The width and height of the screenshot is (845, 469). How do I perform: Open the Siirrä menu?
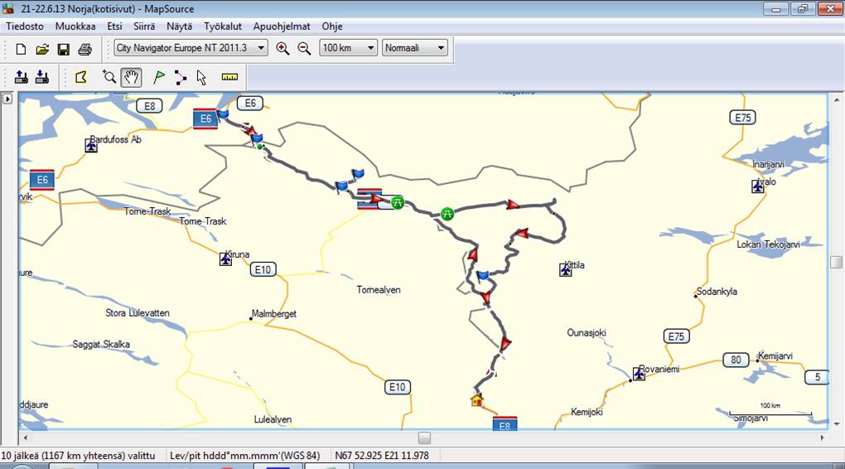[x=144, y=27]
